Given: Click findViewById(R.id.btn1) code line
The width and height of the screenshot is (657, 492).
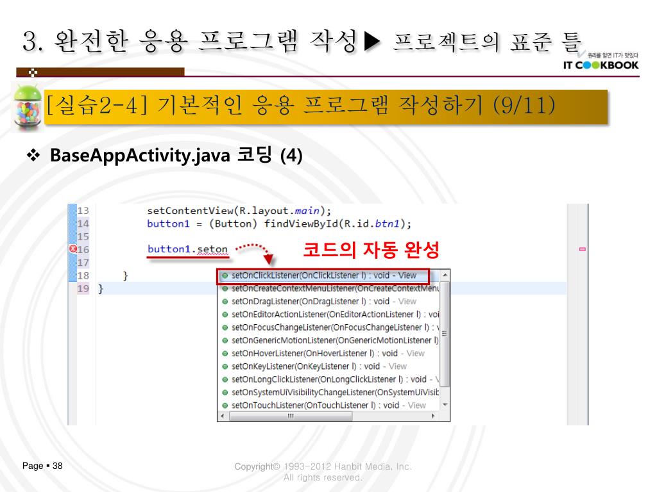Looking at the screenshot, I should pos(279,224).
